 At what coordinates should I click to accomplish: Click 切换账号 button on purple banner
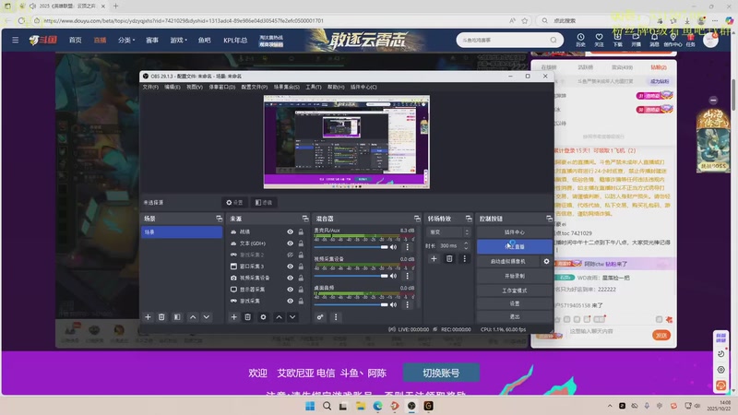click(441, 373)
